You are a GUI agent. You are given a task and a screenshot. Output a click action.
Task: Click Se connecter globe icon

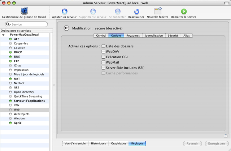118,11
